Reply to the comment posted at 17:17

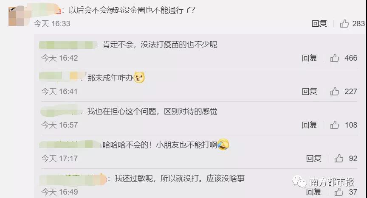313,158
